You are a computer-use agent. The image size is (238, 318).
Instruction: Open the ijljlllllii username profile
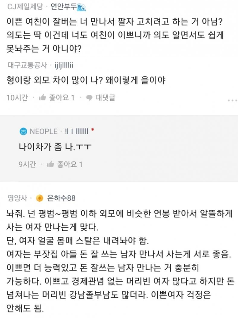tap(64, 65)
